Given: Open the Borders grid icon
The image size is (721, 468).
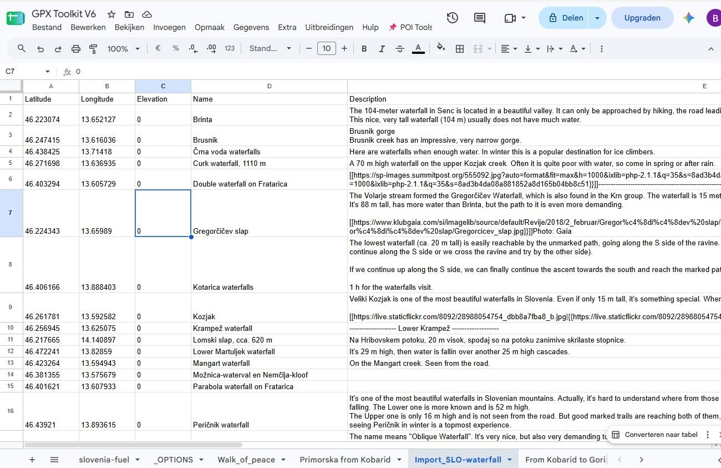Looking at the screenshot, I should (x=460, y=49).
